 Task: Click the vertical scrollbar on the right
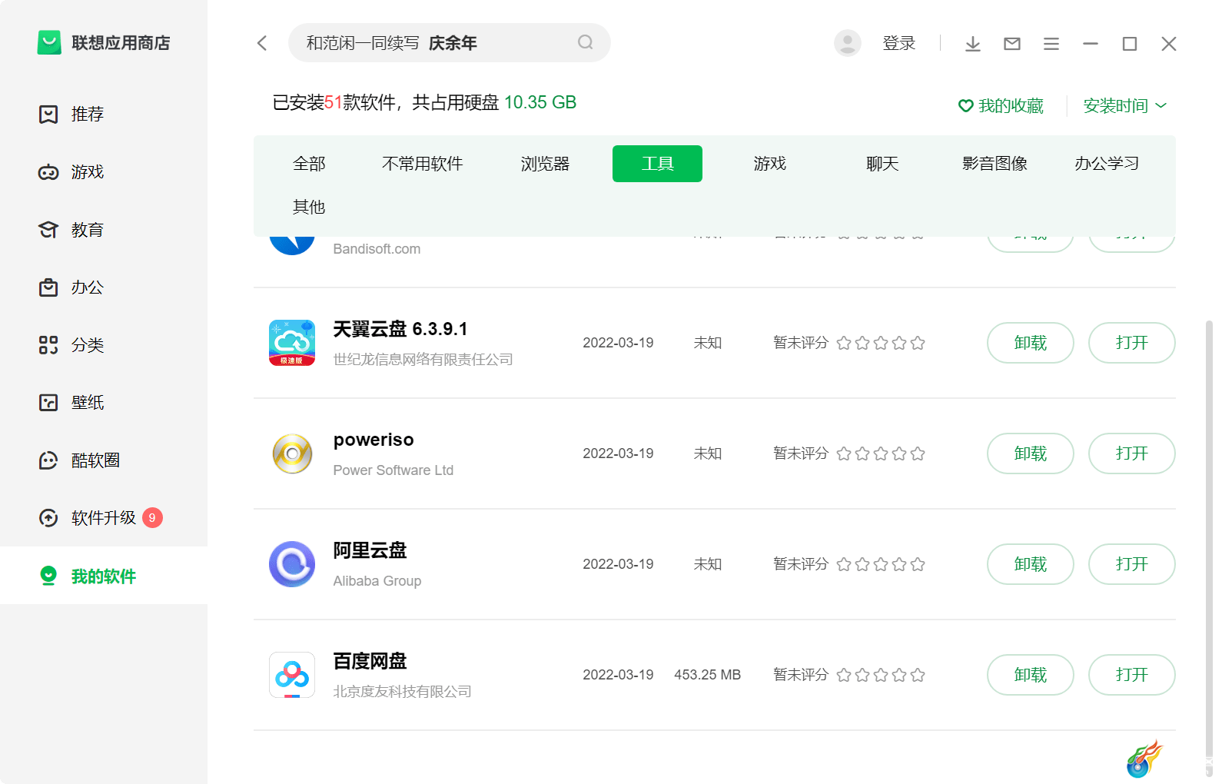(x=1209, y=538)
